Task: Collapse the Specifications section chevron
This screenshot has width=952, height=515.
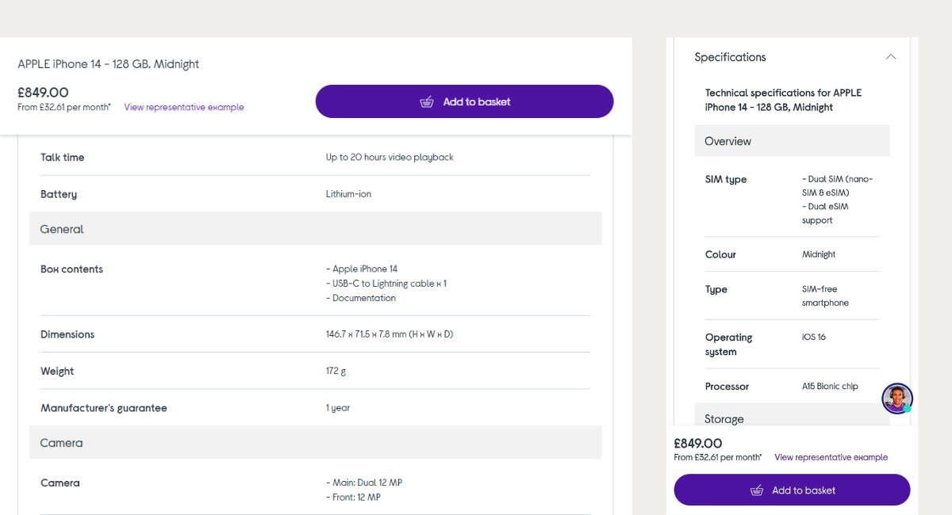Action: [891, 57]
